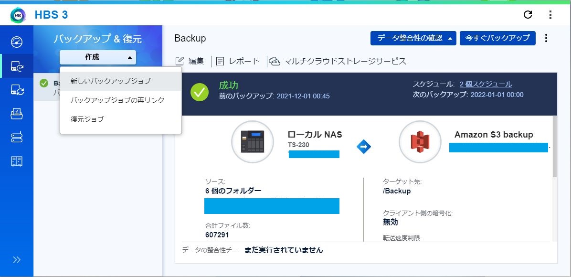The height and width of the screenshot is (277, 571).
Task: Click the next backup time 2022-01-01 00:00
Action: pyautogui.click(x=497, y=95)
